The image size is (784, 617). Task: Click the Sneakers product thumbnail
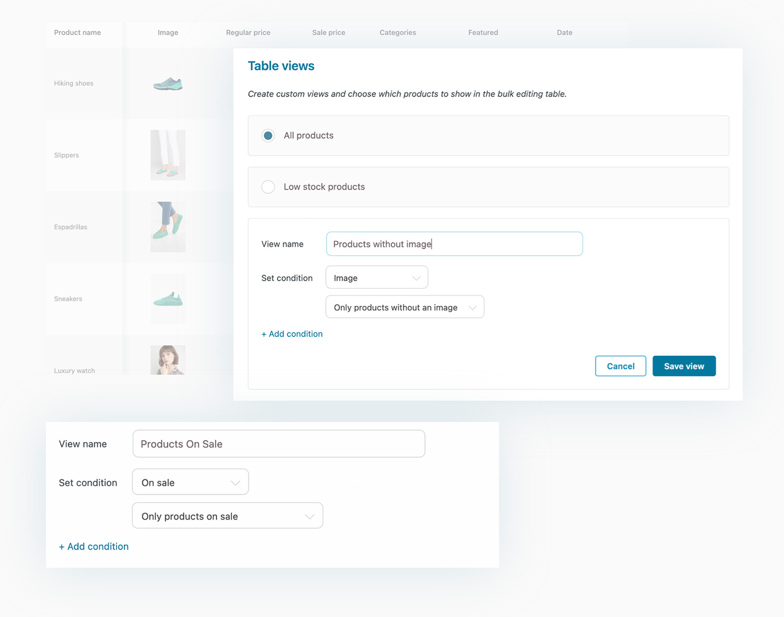[x=168, y=299]
